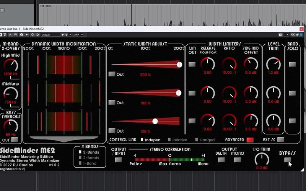The width and height of the screenshot is (306, 191).
Task: Click the A/B compare button beside the W button
Action: pyautogui.click(x=21, y=35)
